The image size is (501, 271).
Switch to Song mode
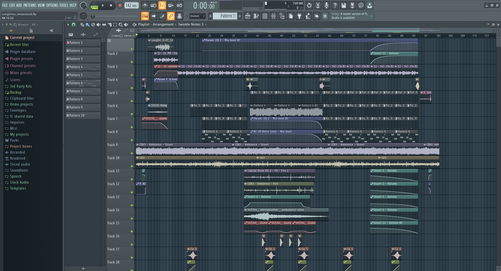coord(94,7)
